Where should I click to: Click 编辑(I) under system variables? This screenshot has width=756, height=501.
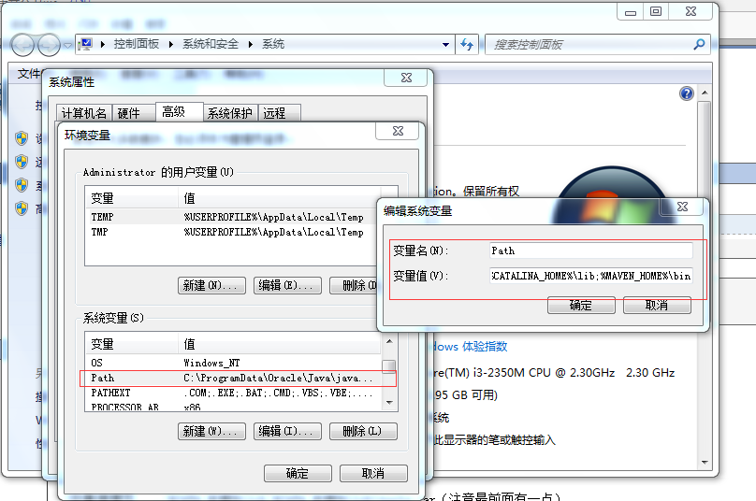(287, 431)
